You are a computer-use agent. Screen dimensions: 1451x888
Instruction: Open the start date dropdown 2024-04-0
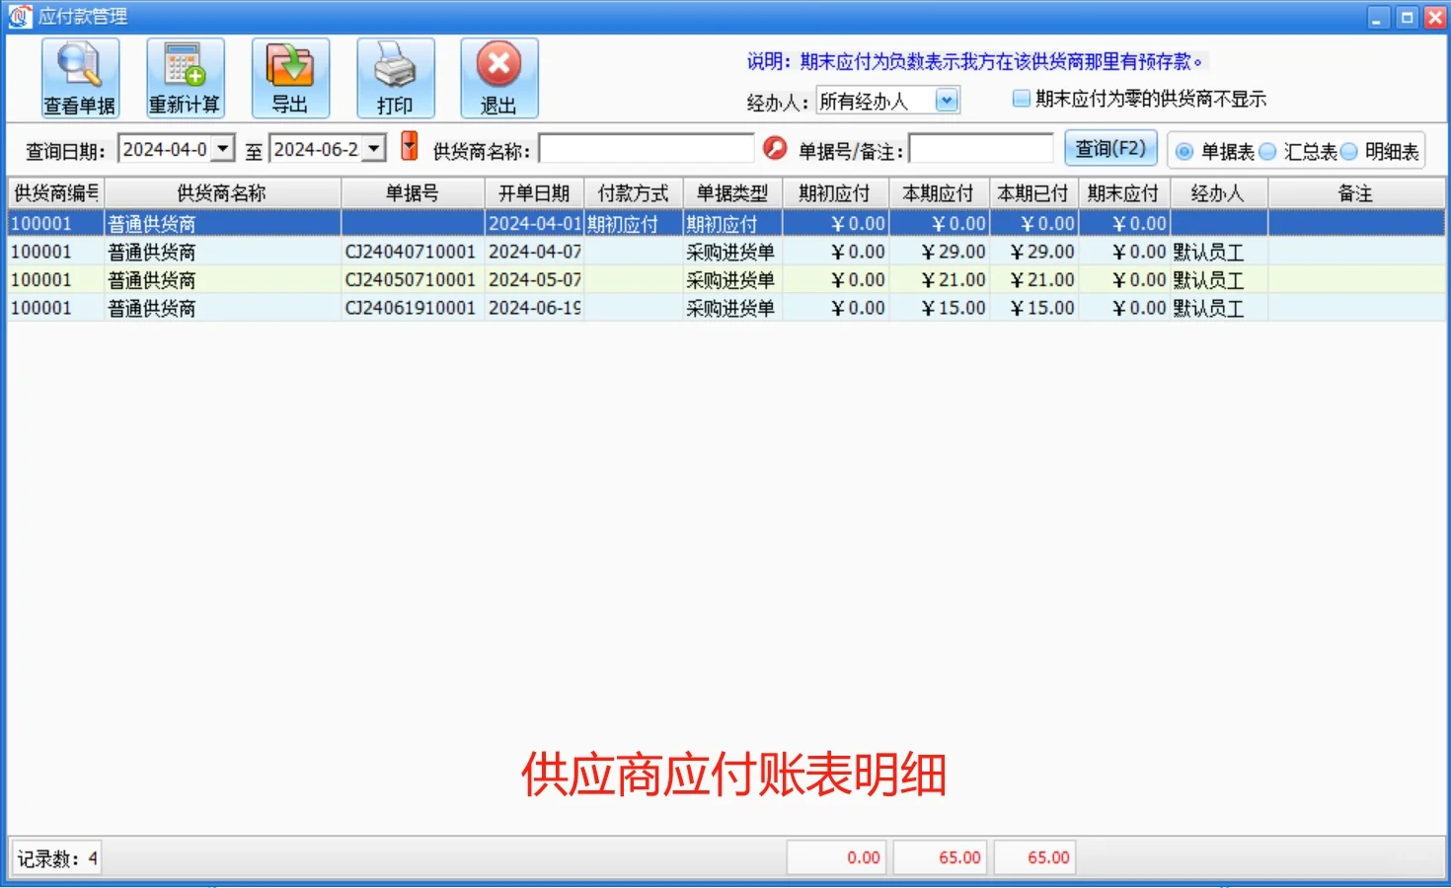pos(224,148)
